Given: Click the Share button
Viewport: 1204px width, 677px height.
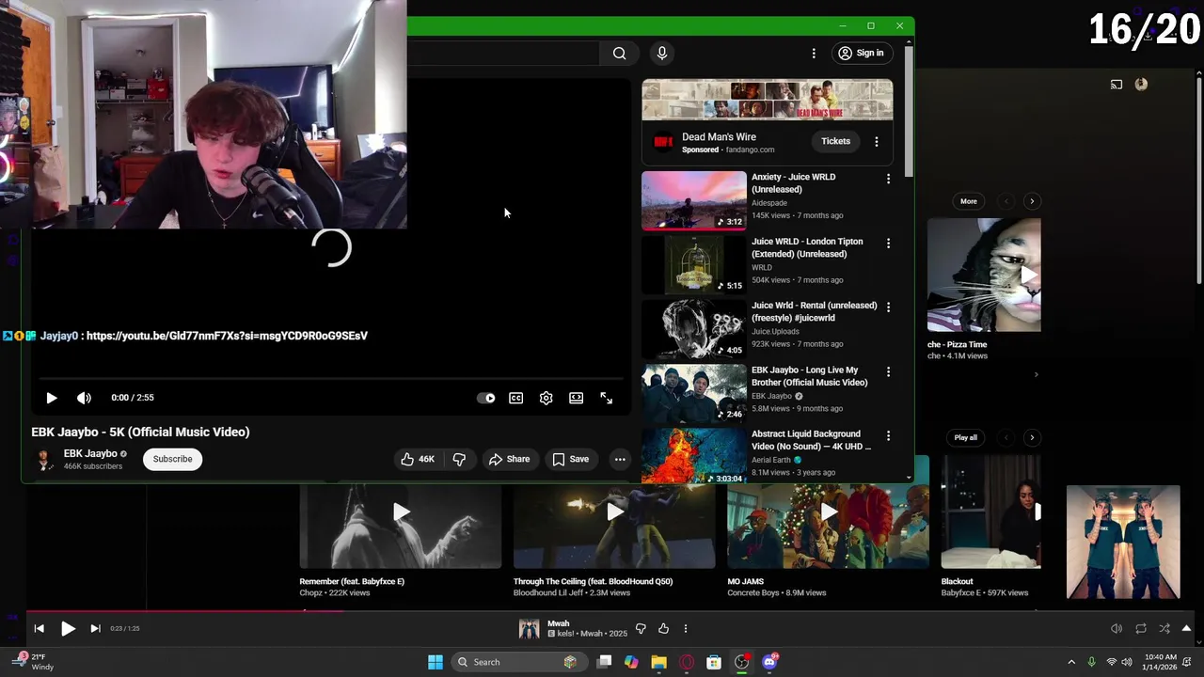Looking at the screenshot, I should click(x=509, y=459).
